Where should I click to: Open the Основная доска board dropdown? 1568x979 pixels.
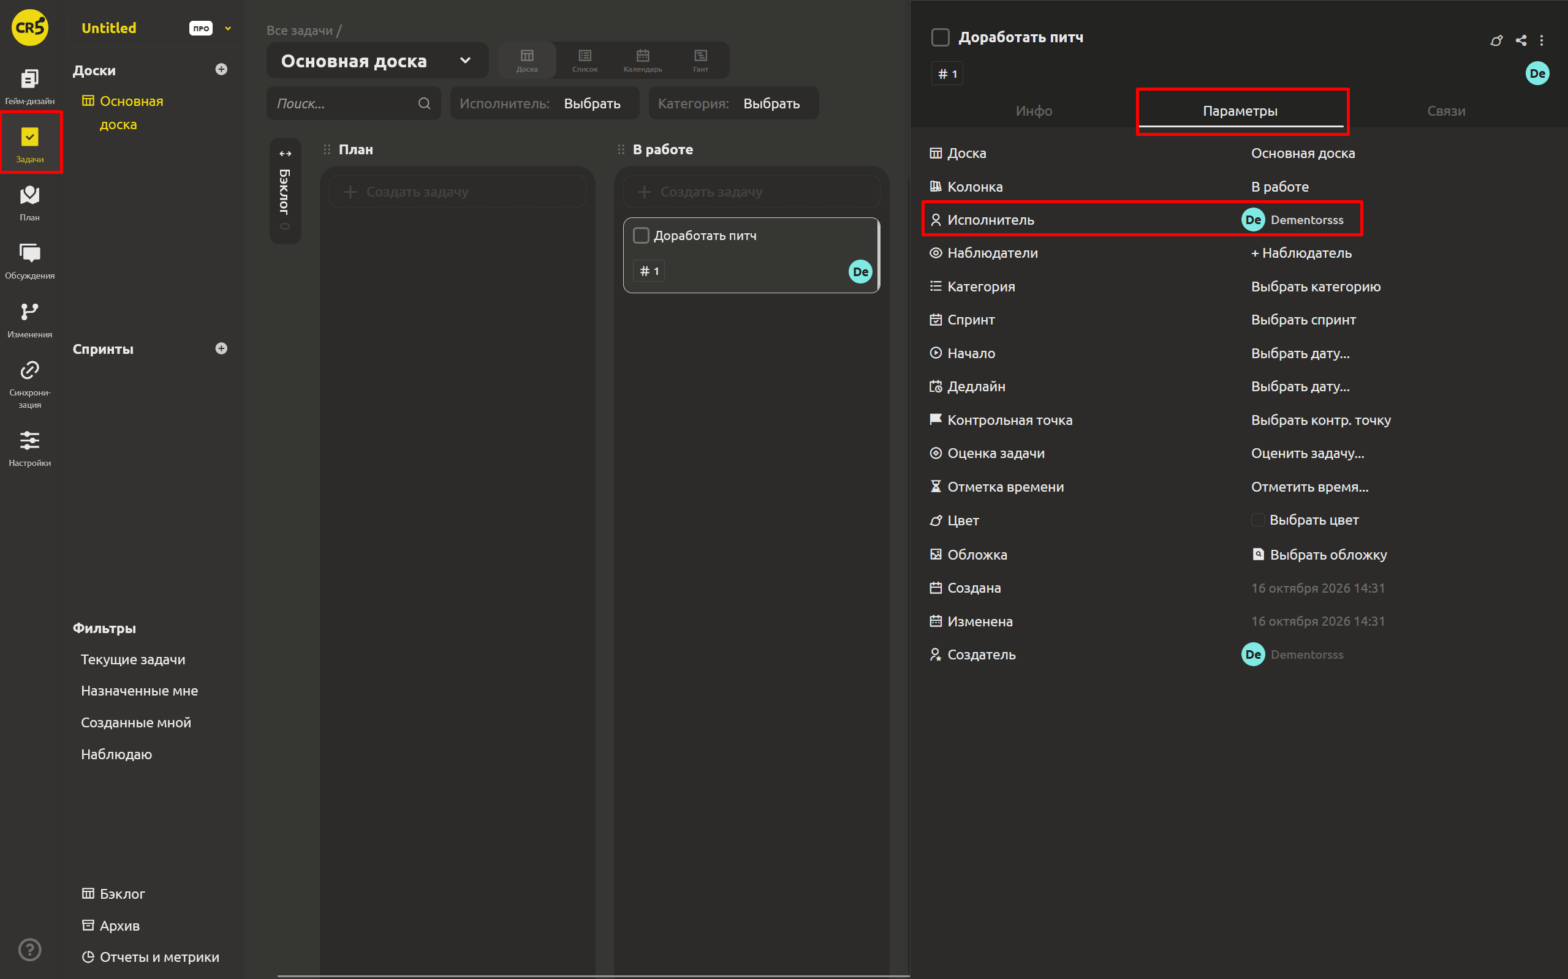(x=377, y=61)
